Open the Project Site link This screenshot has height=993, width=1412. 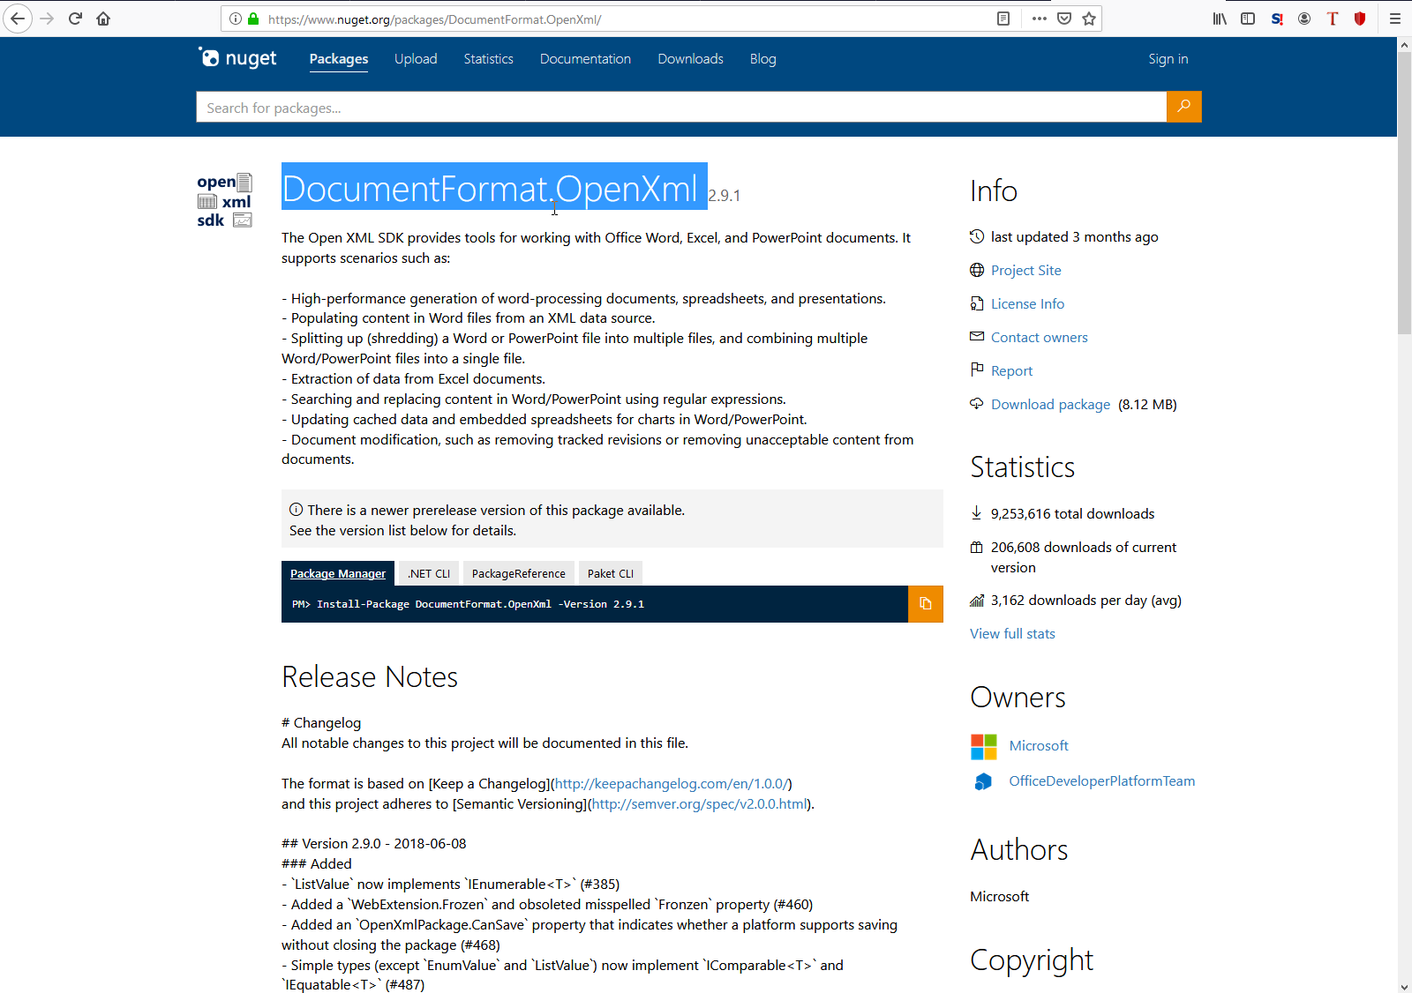coord(1026,271)
